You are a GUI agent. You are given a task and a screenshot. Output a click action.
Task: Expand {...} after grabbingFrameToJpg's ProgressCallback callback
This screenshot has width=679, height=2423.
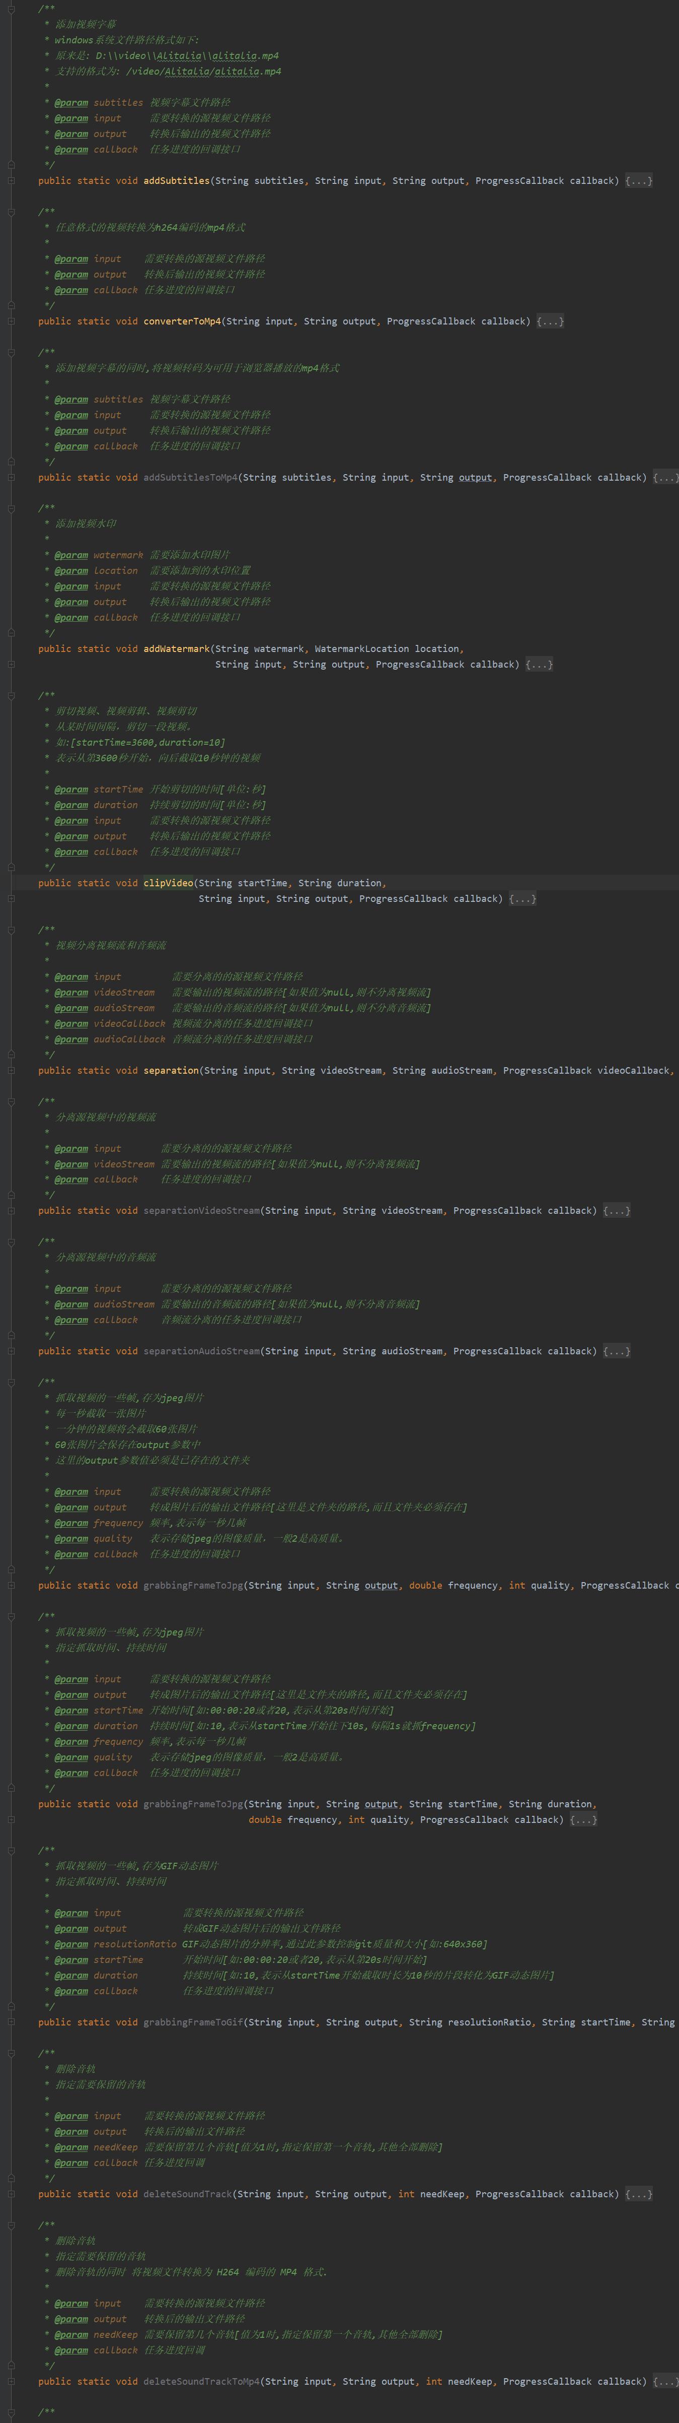coord(583,1820)
